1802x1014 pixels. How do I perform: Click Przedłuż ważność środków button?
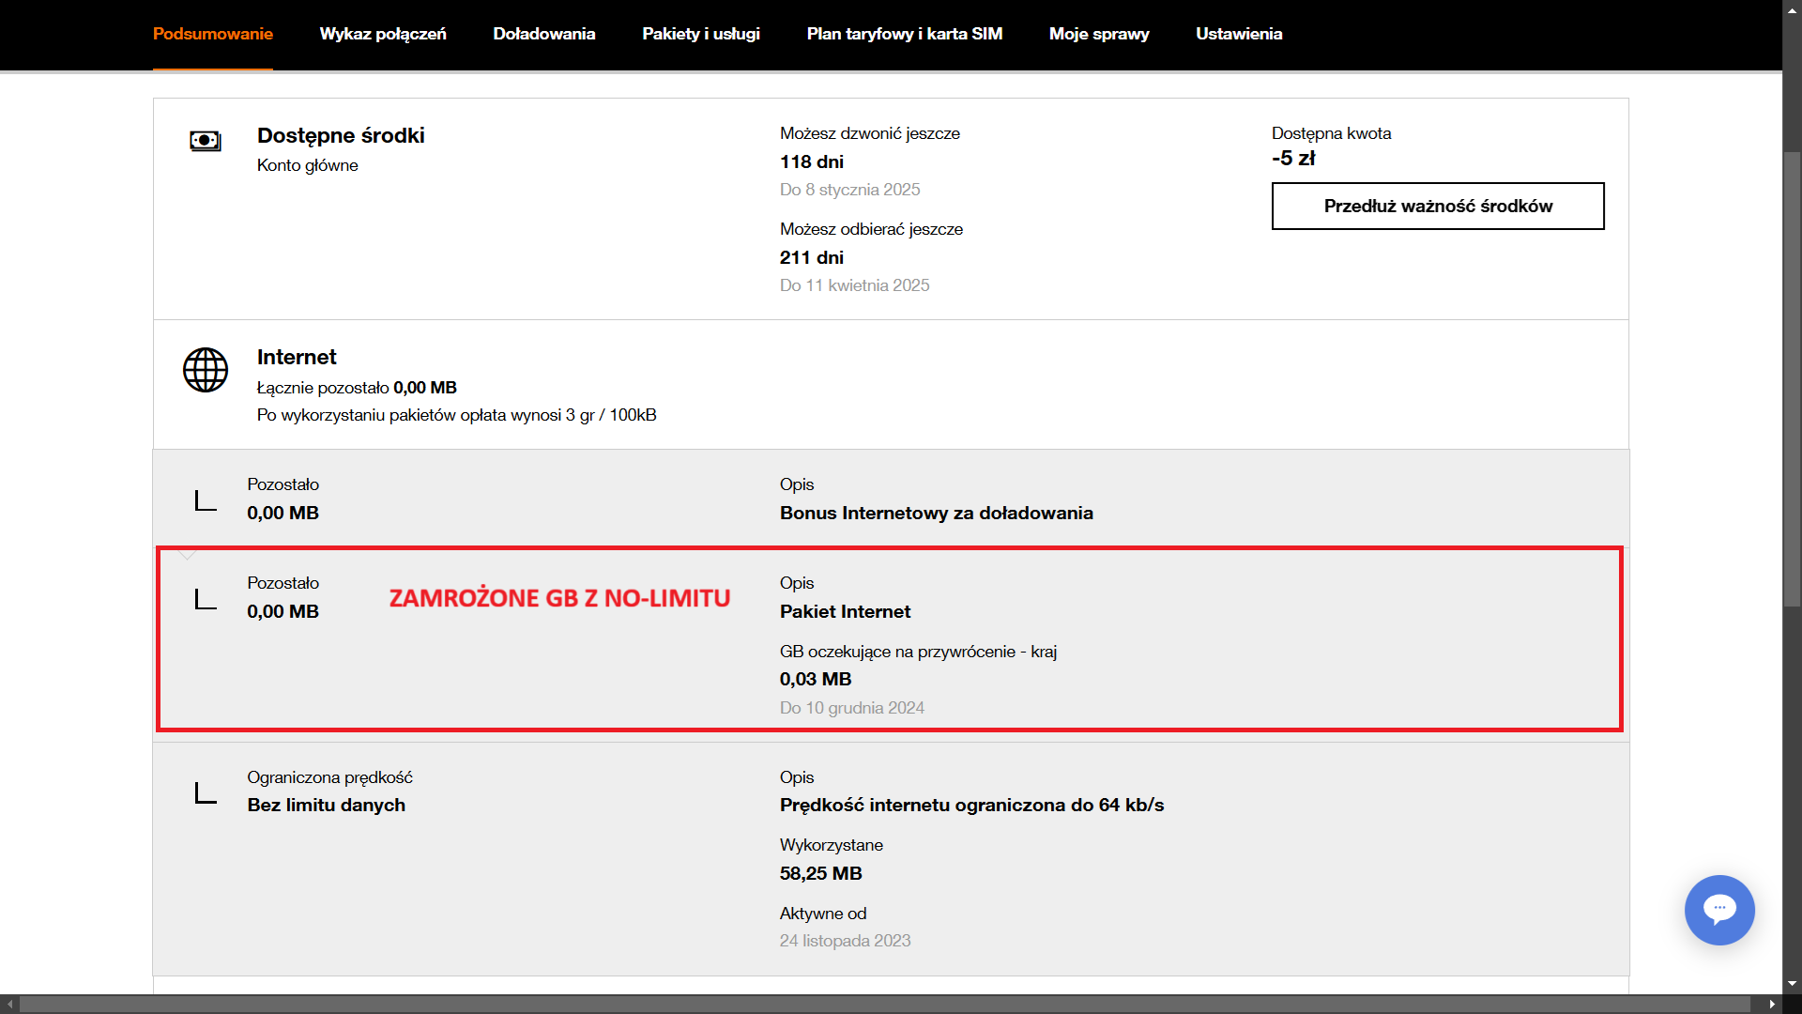[x=1438, y=206]
